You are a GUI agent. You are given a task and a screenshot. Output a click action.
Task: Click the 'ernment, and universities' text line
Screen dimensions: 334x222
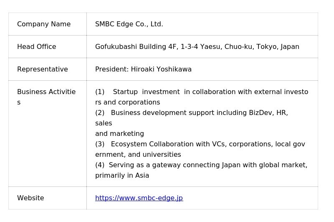(x=138, y=155)
